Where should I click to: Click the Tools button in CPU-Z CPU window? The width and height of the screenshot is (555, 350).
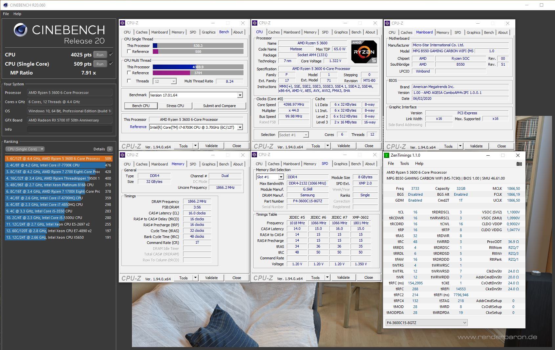point(316,146)
